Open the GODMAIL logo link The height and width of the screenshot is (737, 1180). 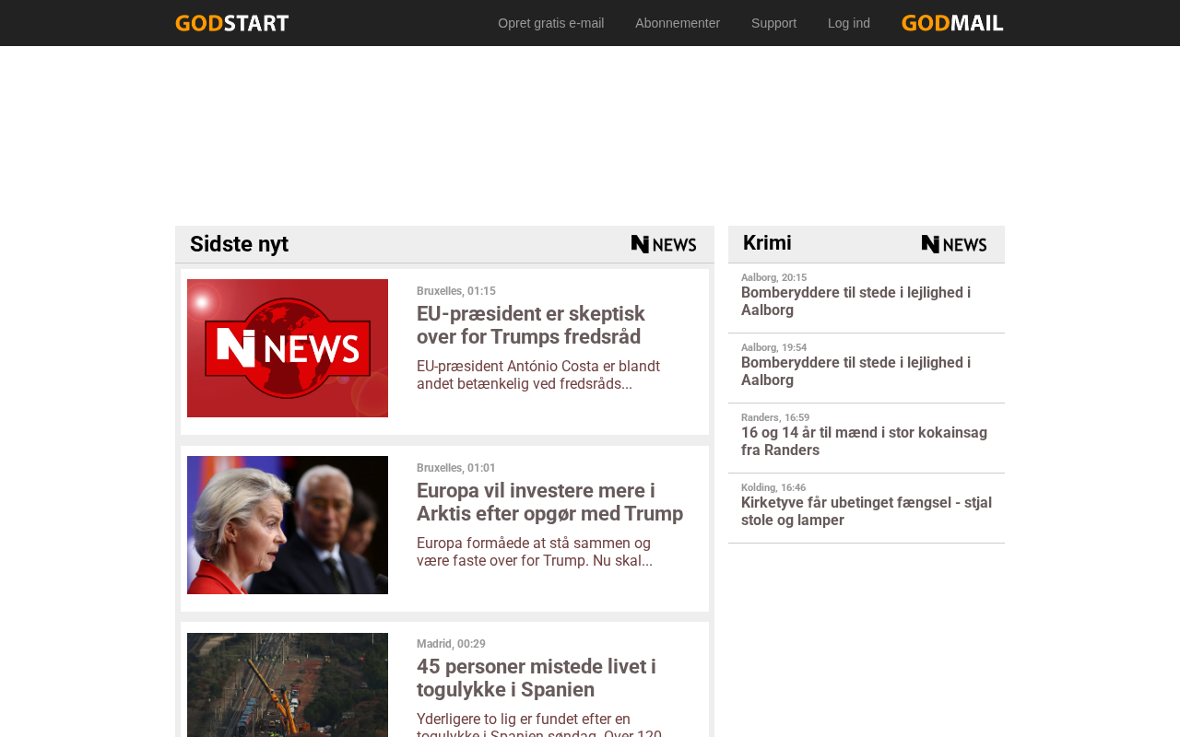(952, 23)
